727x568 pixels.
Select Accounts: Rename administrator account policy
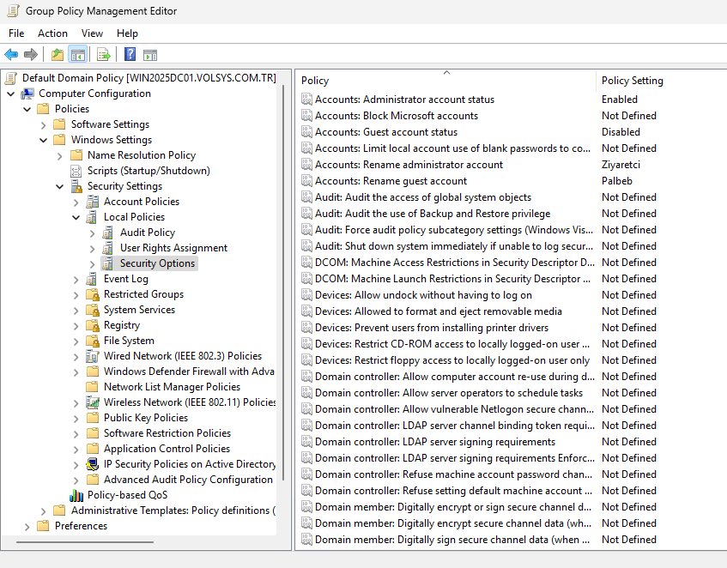409,165
